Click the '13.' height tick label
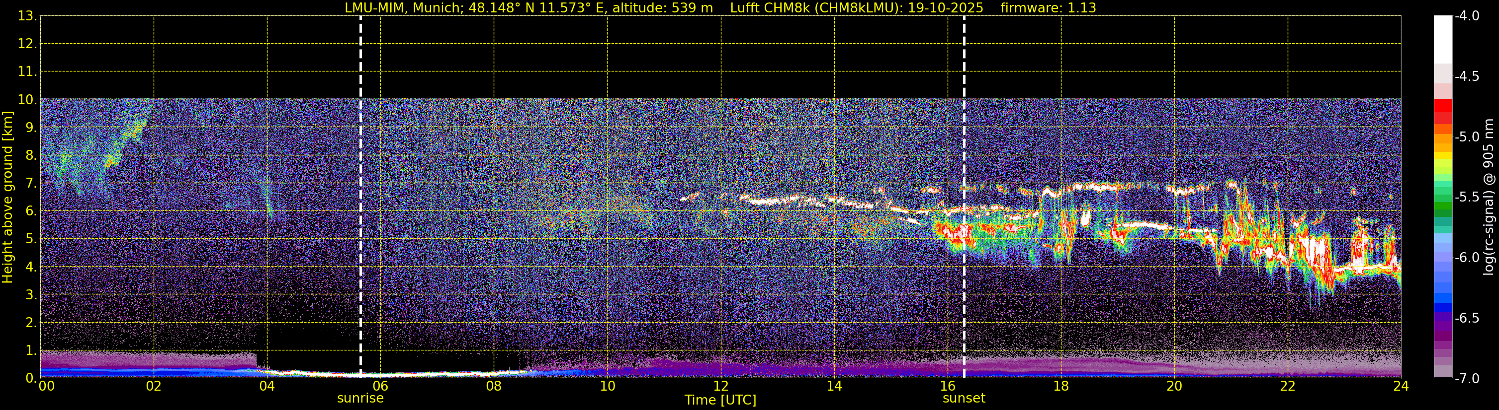This screenshot has width=1499, height=410. 27,16
